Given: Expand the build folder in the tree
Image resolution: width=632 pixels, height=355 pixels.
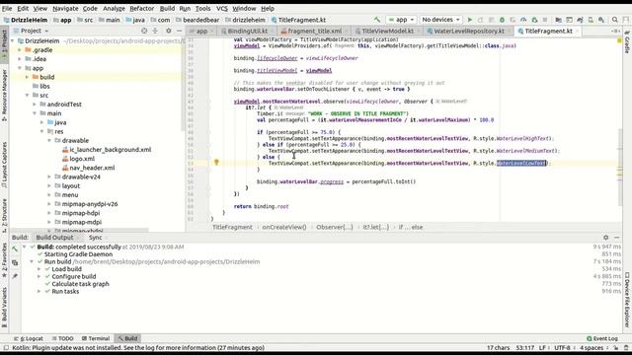Looking at the screenshot, I should [28, 77].
